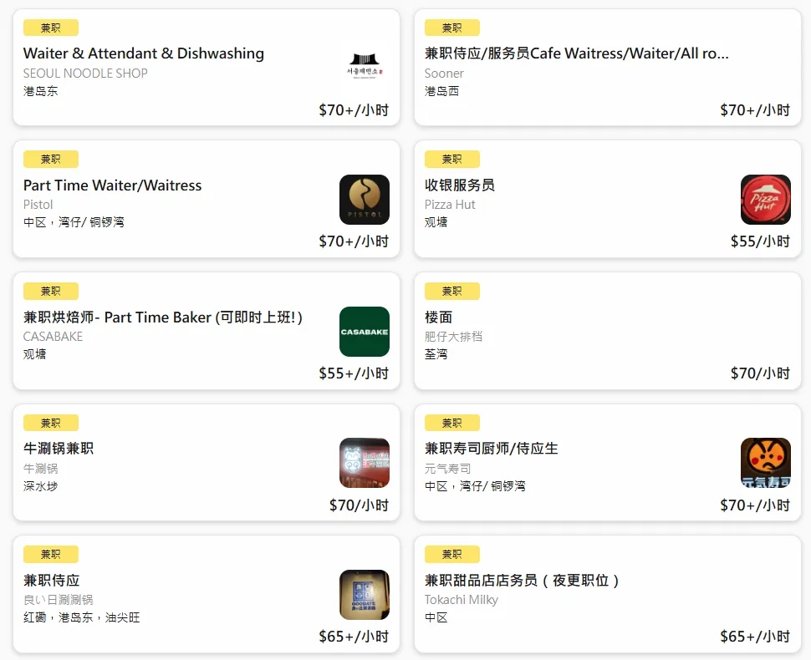
Task: Click the 良い日涮涮锅 logo
Action: (365, 595)
